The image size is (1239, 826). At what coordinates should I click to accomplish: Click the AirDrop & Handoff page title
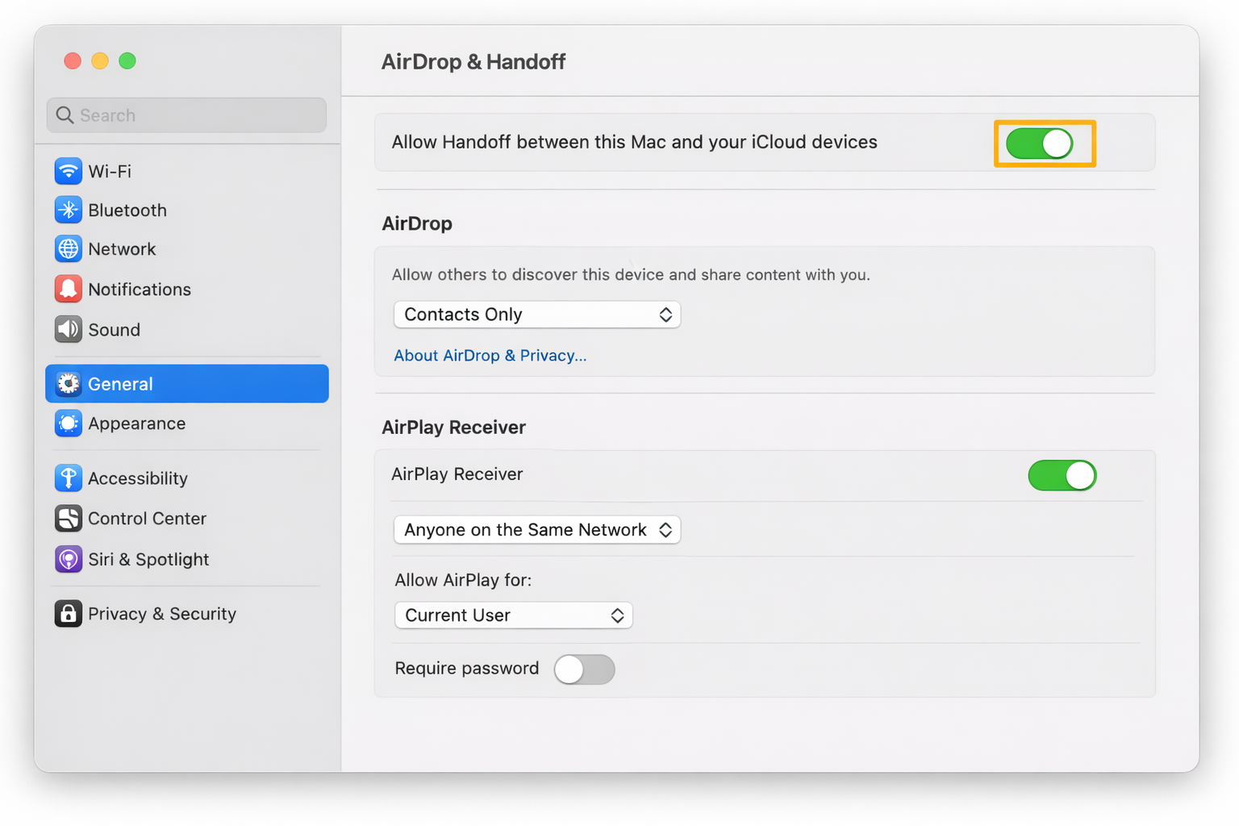473,62
